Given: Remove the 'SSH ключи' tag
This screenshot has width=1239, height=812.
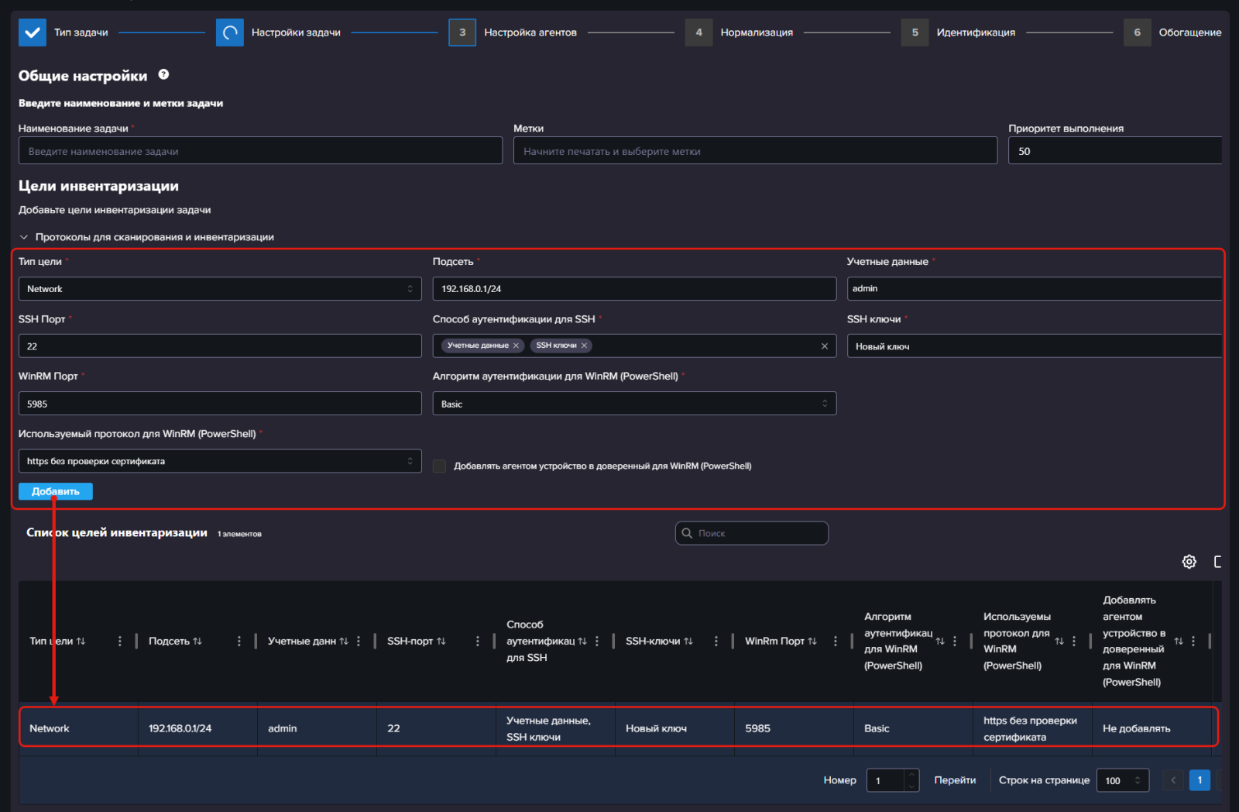Looking at the screenshot, I should [584, 346].
